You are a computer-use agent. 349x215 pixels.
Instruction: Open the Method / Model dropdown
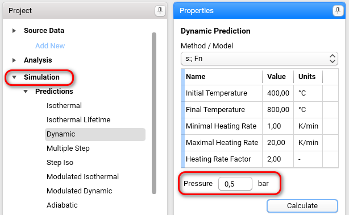coord(259,59)
